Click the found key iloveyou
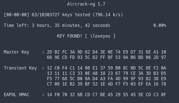Screen dimensions: 179x103 (x=100, y=36)
